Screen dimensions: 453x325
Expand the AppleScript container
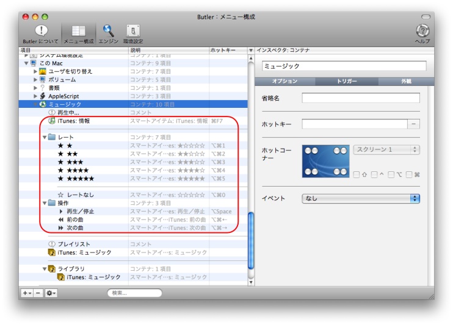[x=35, y=96]
